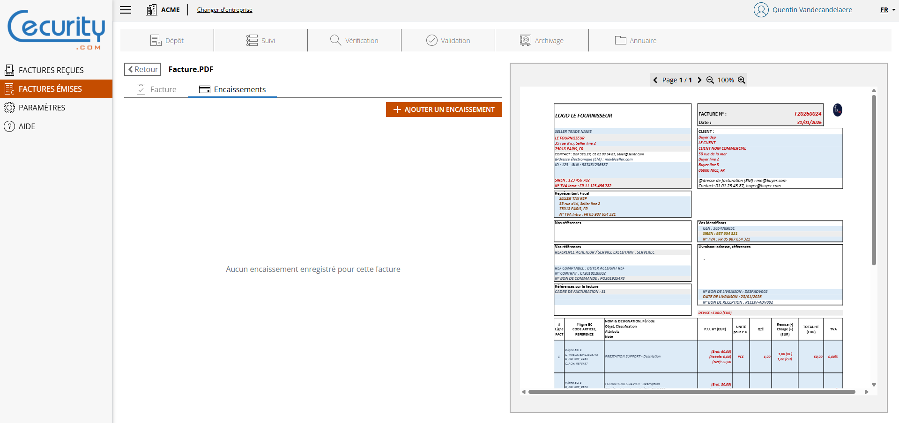Go to next PDF page arrow

click(x=699, y=80)
